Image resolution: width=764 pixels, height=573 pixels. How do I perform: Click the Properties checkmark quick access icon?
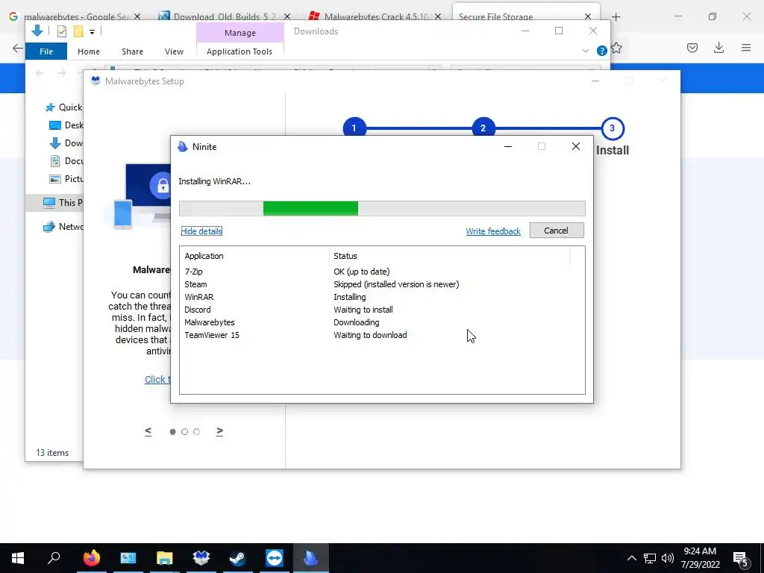[x=61, y=31]
